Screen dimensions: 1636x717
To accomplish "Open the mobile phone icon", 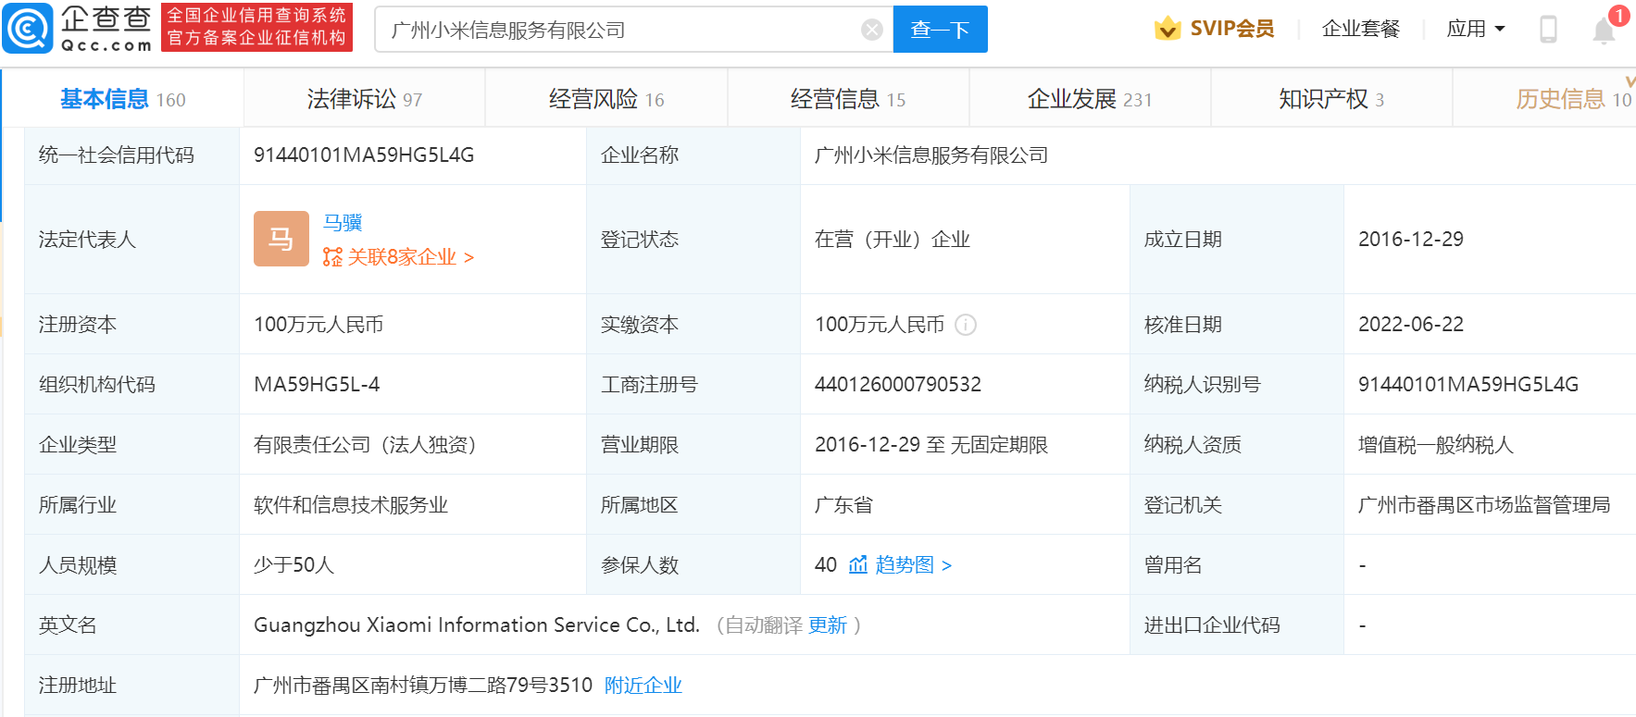I will [x=1548, y=29].
